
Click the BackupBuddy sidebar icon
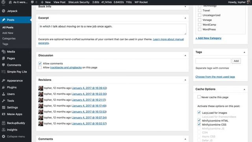[4, 123]
